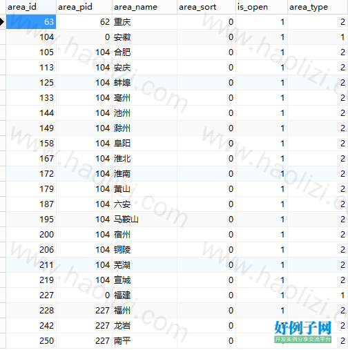Select the row header beside area_id 172
Image resolution: width=348 pixels, height=350 pixels.
pos(3,174)
